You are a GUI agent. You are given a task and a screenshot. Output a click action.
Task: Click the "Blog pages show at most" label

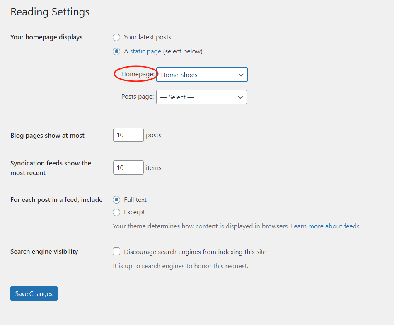tap(47, 136)
